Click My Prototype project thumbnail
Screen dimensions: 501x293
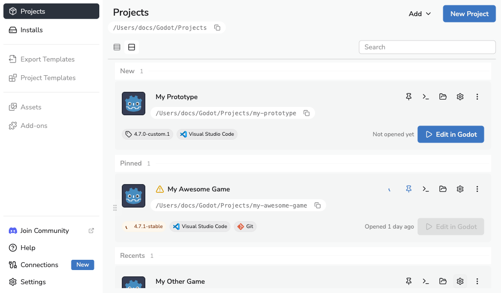134,104
